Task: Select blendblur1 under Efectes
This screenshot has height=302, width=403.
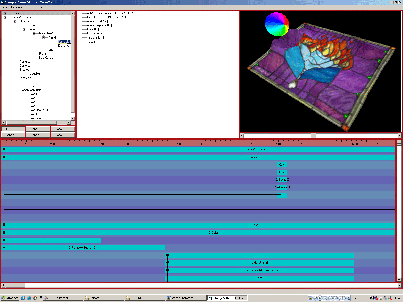Action: coord(36,74)
